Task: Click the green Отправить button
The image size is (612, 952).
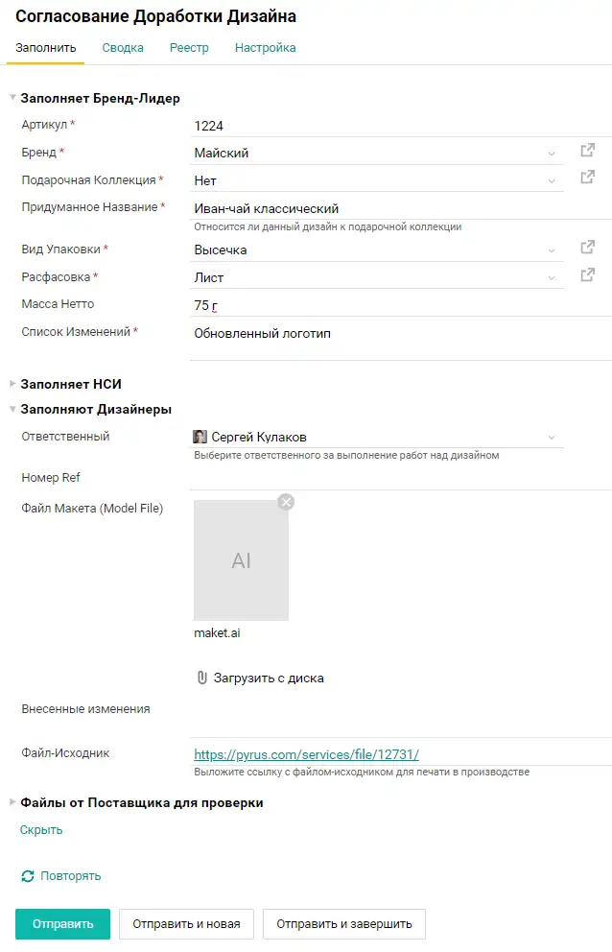Action: point(62,924)
